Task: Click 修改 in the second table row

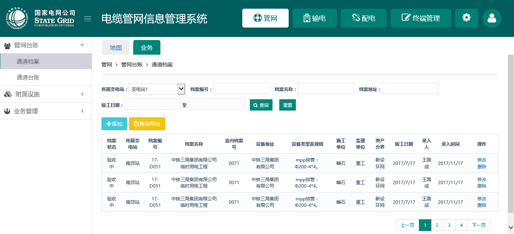Action: [x=482, y=179]
